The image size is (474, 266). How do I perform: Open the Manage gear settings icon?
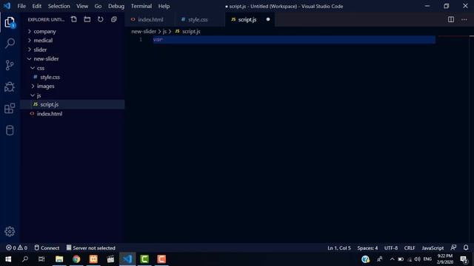[x=10, y=231]
